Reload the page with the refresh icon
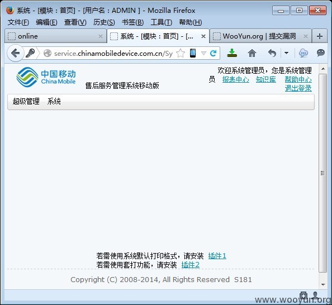The width and height of the screenshot is (332, 305). point(213,53)
